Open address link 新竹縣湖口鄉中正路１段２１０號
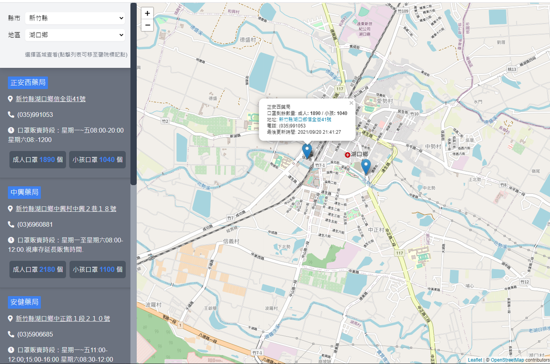 pos(63,318)
